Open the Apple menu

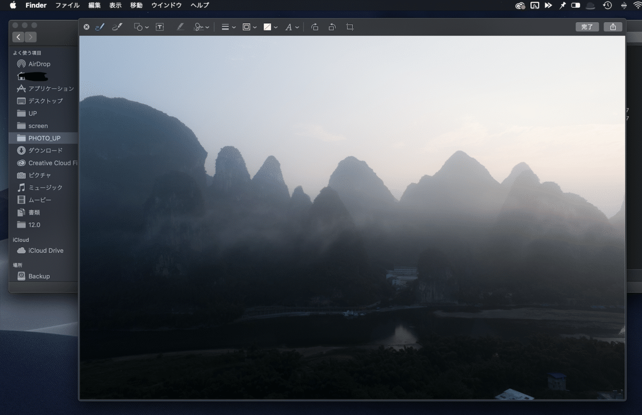(x=13, y=5)
